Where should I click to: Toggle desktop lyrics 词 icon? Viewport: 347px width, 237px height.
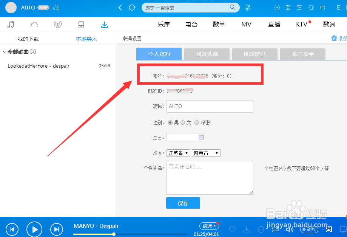pyautogui.click(x=329, y=229)
